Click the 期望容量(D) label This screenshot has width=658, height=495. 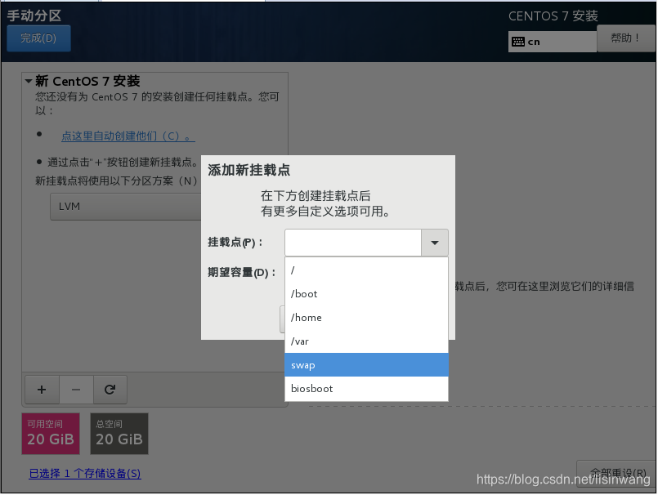[242, 273]
